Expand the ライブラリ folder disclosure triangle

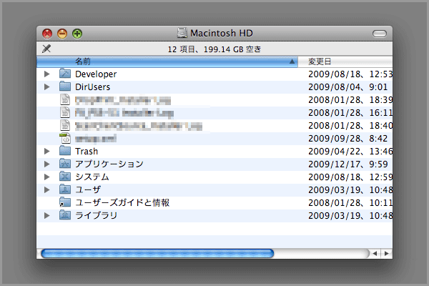point(46,215)
